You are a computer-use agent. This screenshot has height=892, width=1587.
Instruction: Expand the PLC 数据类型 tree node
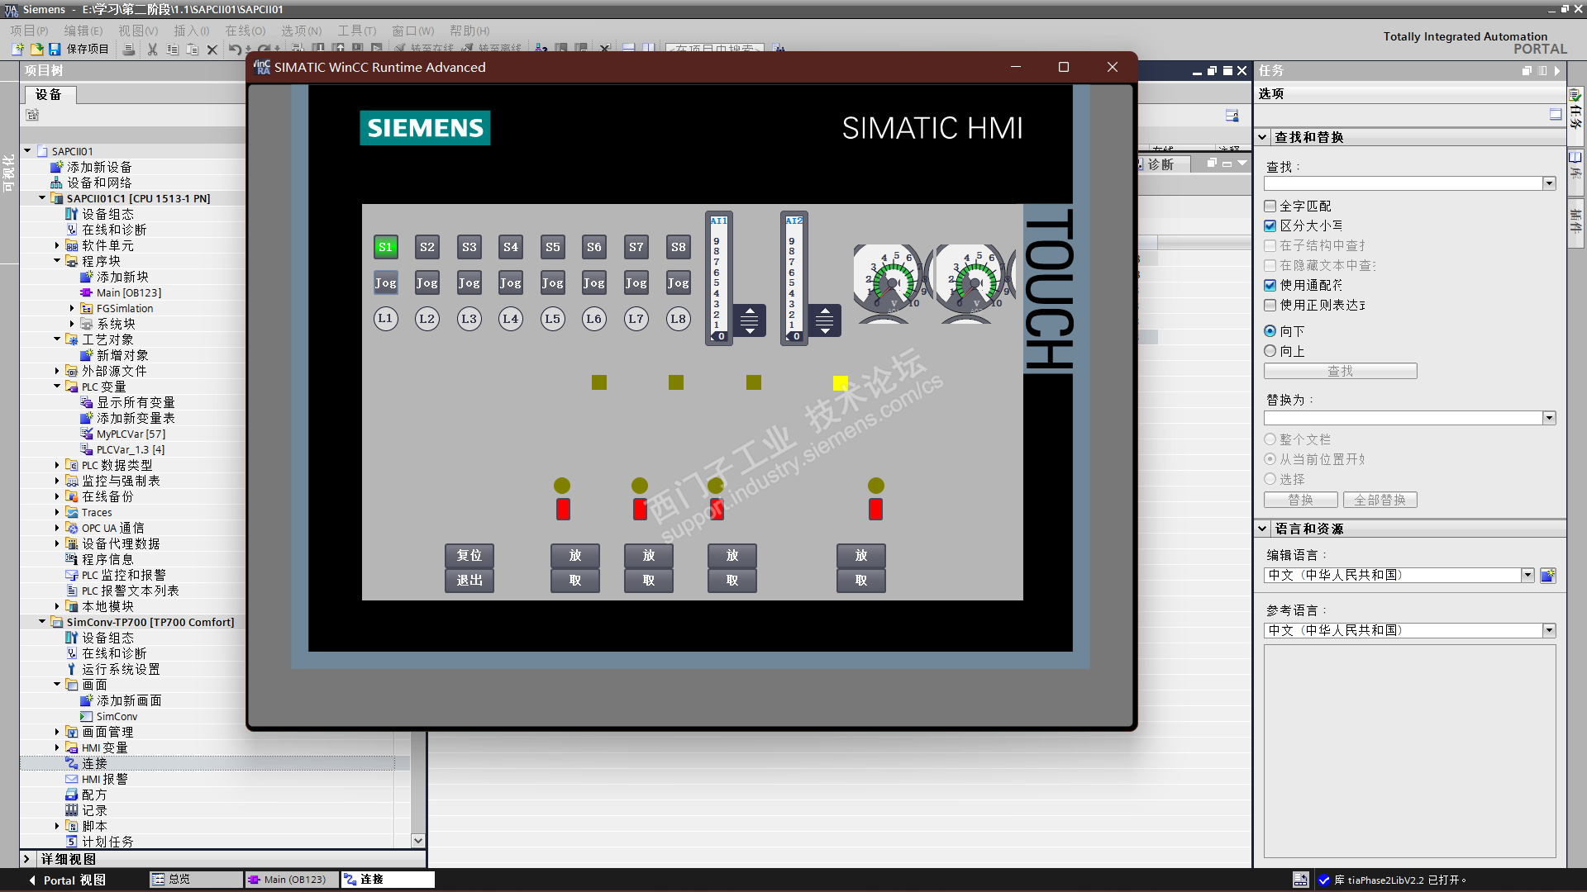click(x=57, y=465)
